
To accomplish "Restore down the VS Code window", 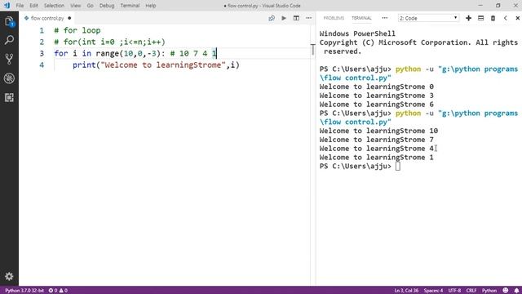I will click(x=498, y=6).
